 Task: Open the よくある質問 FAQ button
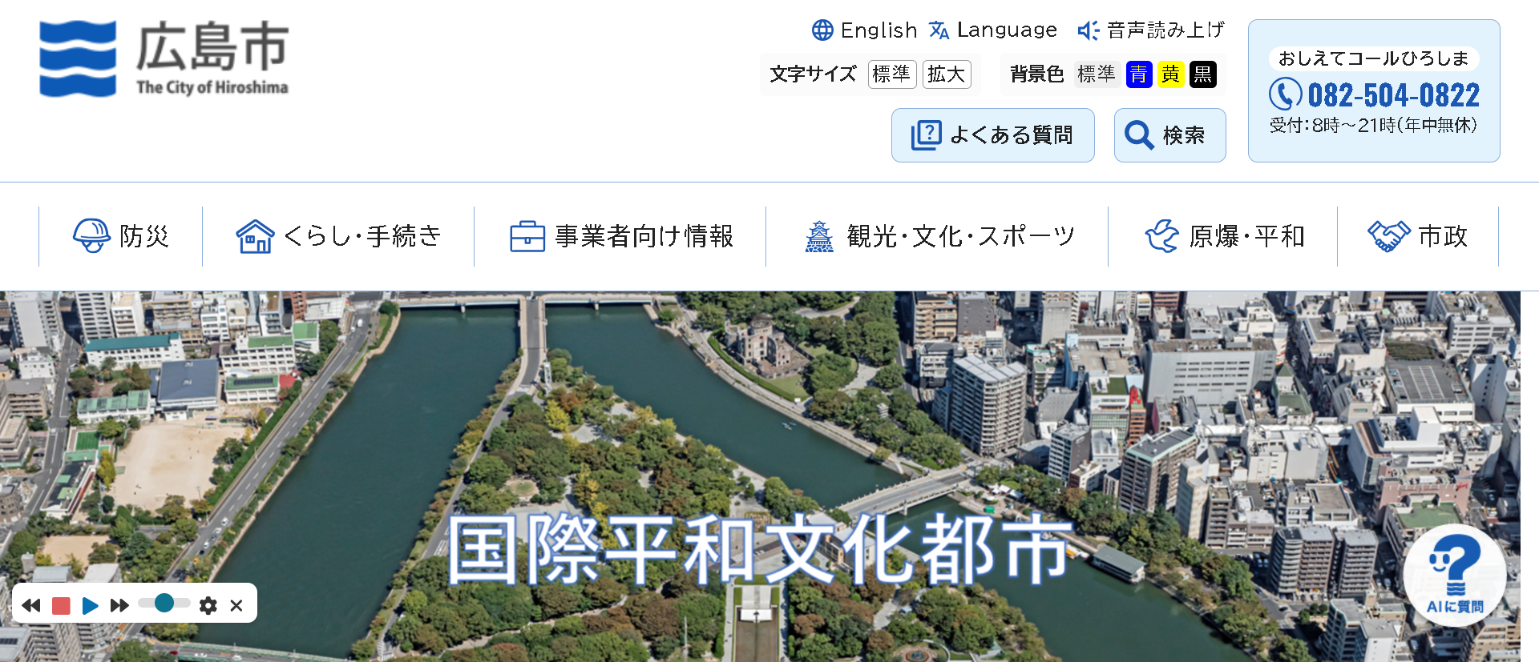[x=993, y=135]
